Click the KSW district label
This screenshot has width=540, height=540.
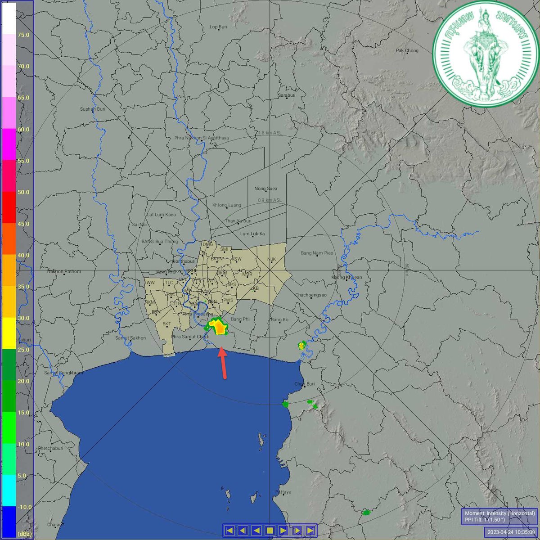(x=236, y=259)
